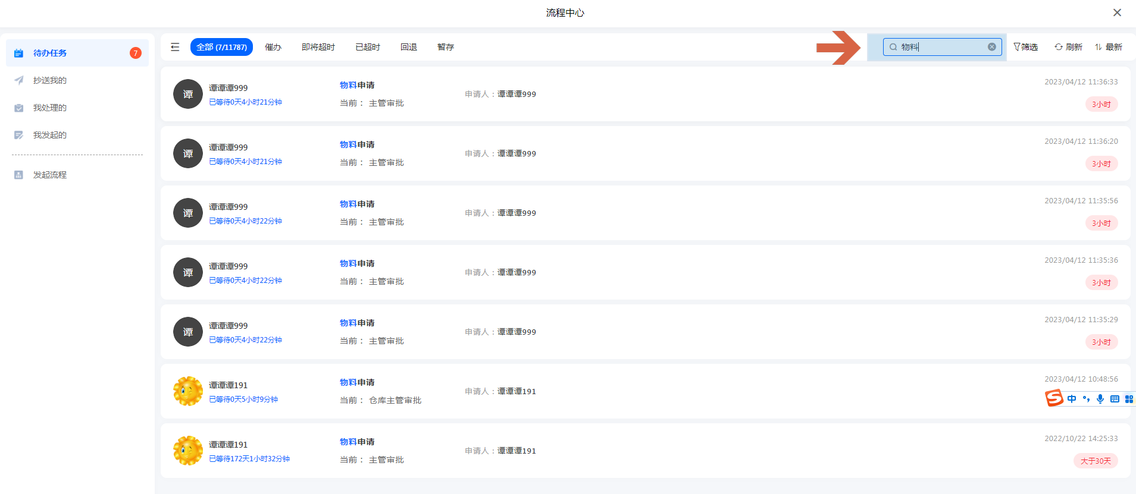This screenshot has width=1136, height=494.
Task: Open the 回退 tab
Action: point(408,47)
